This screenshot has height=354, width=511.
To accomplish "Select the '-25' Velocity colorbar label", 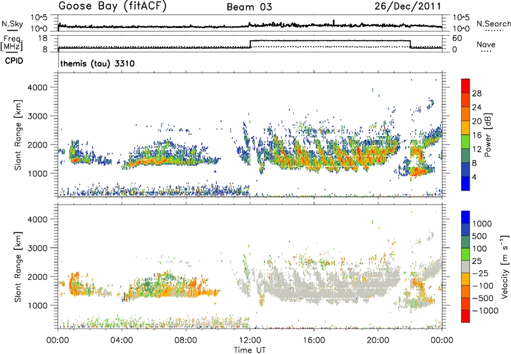I will click(480, 273).
